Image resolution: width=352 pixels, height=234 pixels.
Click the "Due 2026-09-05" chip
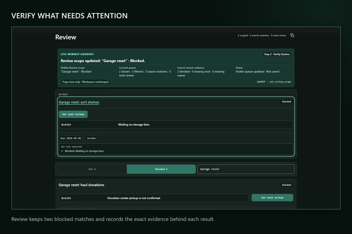pyautogui.click(x=71, y=138)
